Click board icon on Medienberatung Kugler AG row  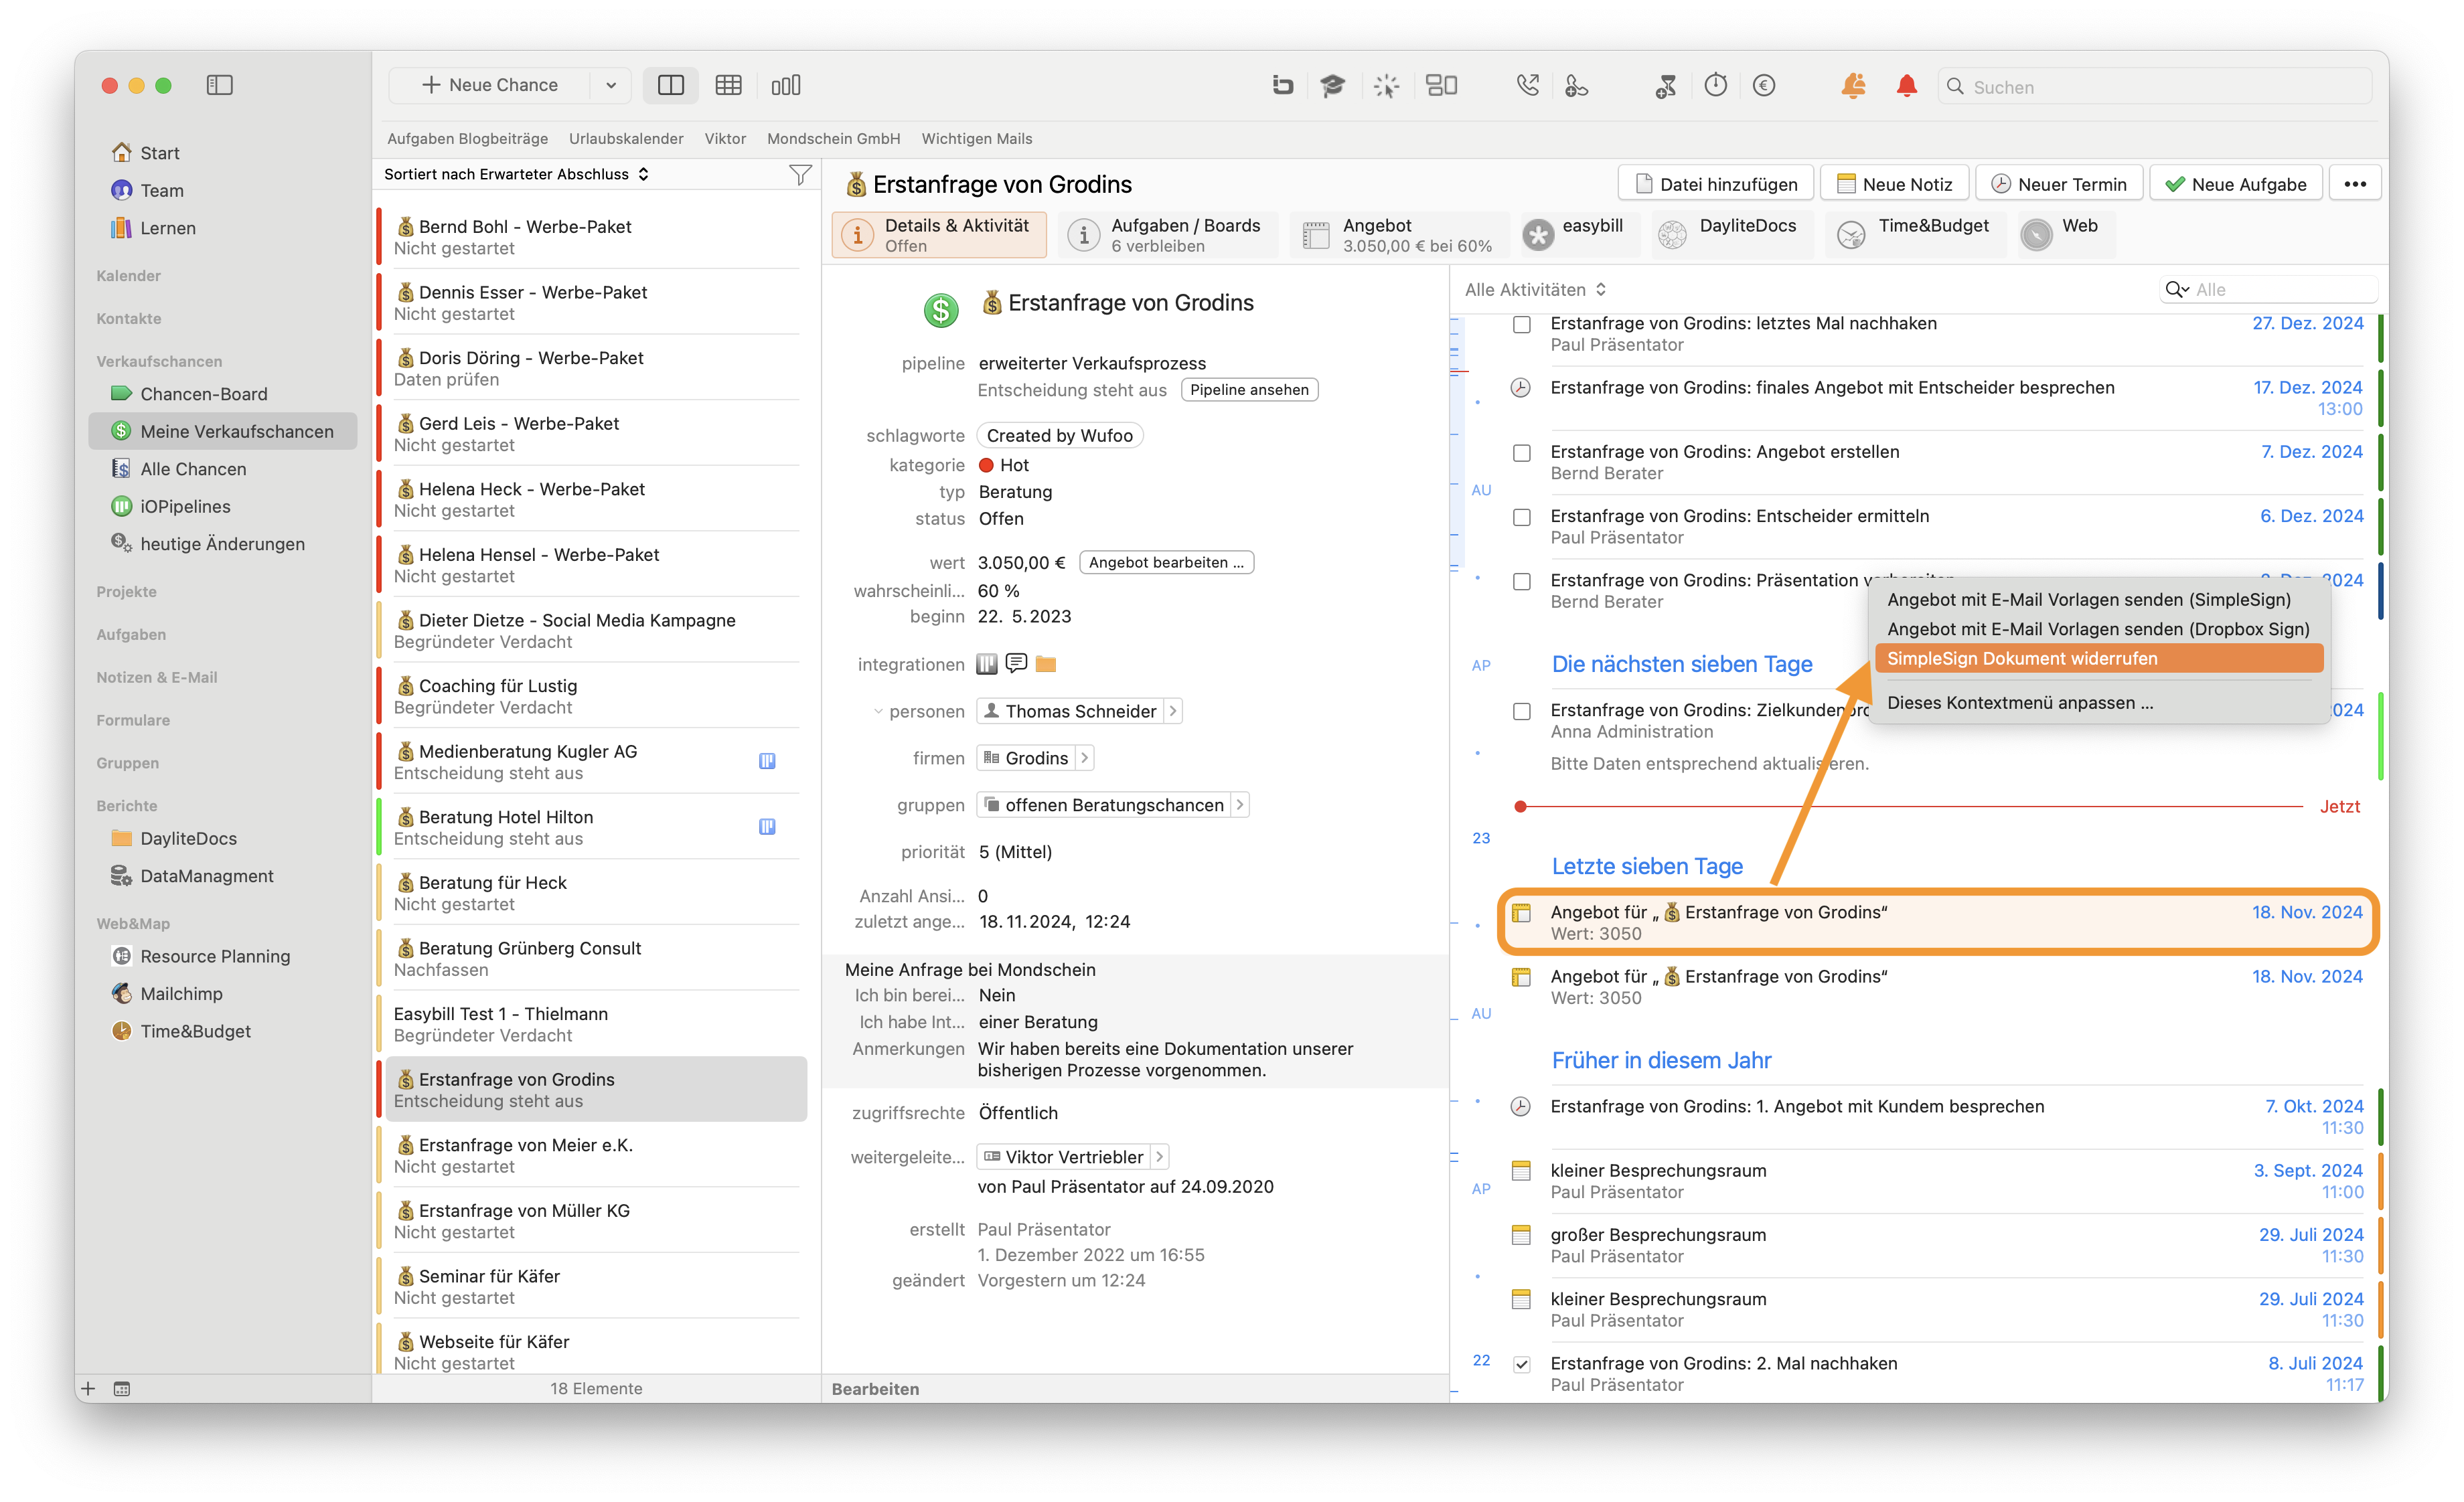pyautogui.click(x=767, y=762)
